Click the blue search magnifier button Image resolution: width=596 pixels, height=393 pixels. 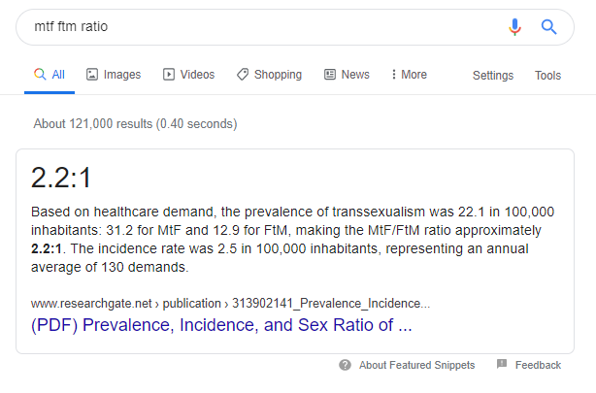[x=548, y=27]
